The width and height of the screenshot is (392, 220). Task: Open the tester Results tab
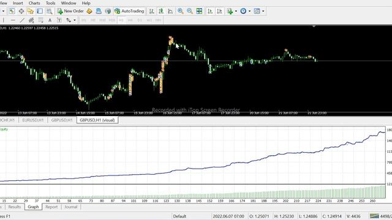(15, 207)
